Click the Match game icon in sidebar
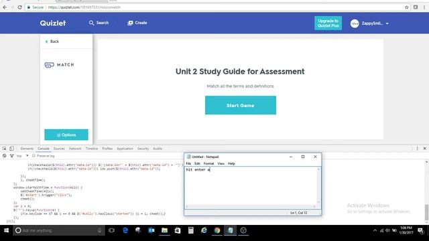The width and height of the screenshot is (429, 241). (x=49, y=65)
